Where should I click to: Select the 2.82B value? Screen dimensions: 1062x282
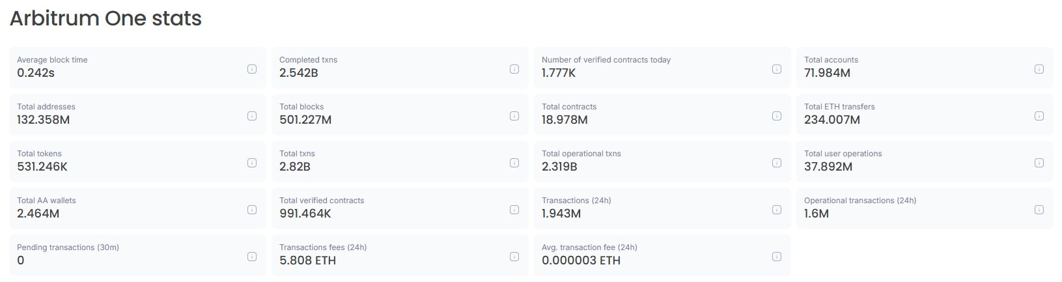click(x=295, y=167)
